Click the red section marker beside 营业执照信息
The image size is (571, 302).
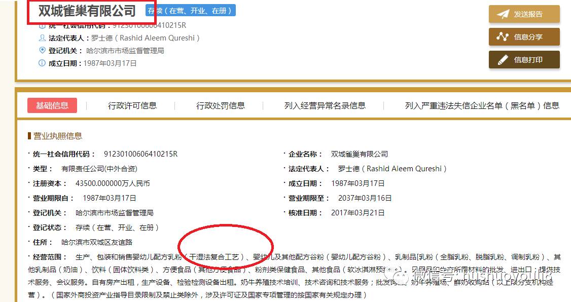pos(29,136)
